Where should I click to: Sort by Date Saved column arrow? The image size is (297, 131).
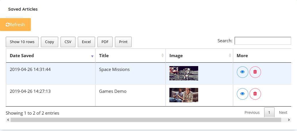92,56
